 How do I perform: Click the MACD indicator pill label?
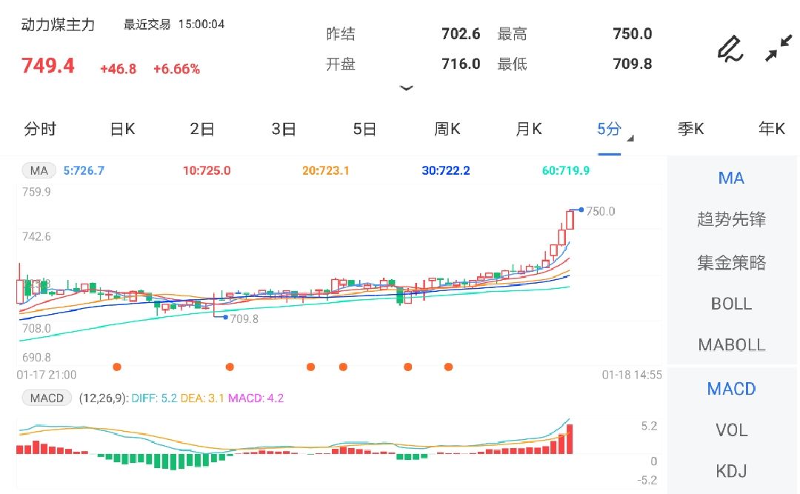click(47, 398)
